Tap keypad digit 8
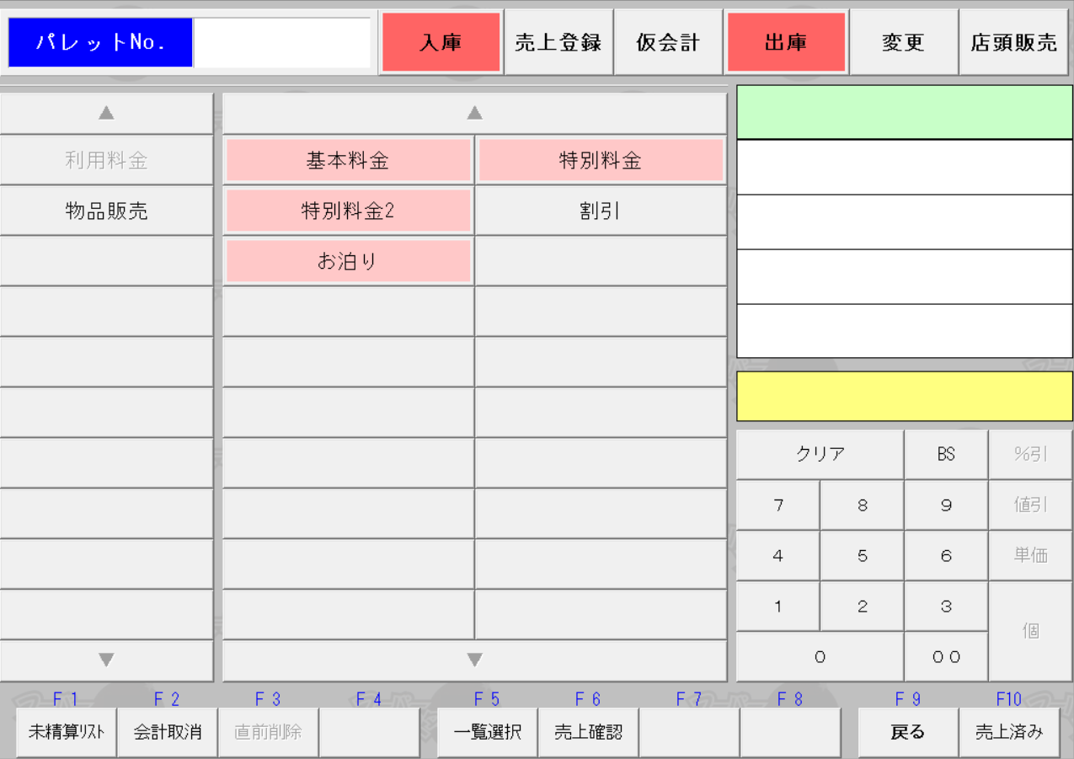Viewport: 1074px width, 759px height. 863,505
